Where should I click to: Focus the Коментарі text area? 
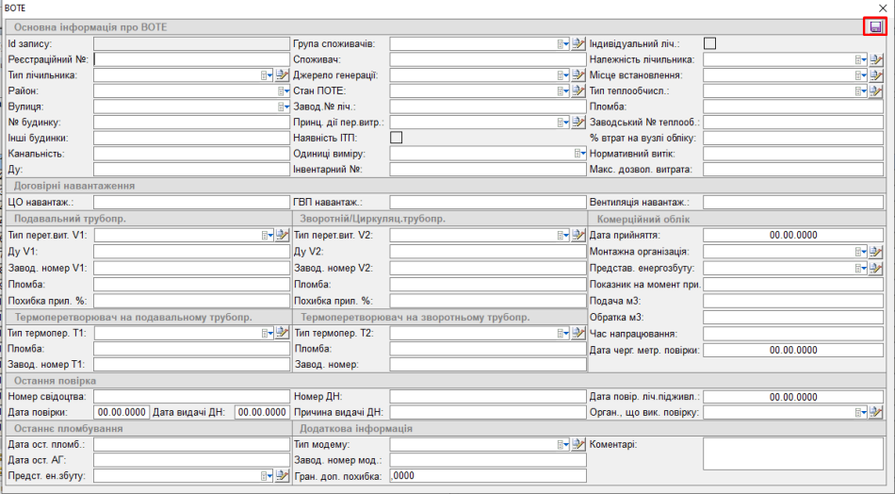pyautogui.click(x=792, y=453)
